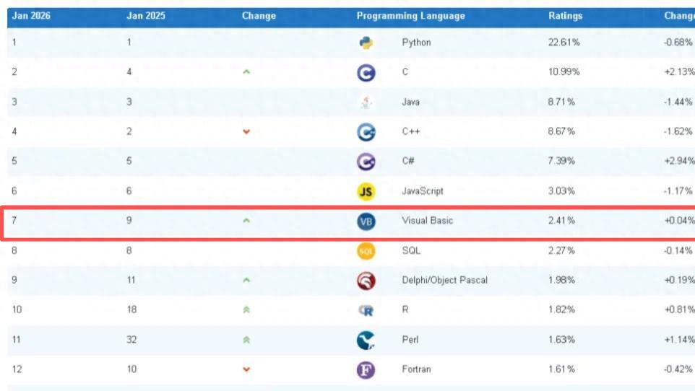Click the green up arrow in Visual Basic row
695x391 pixels.
[246, 221]
